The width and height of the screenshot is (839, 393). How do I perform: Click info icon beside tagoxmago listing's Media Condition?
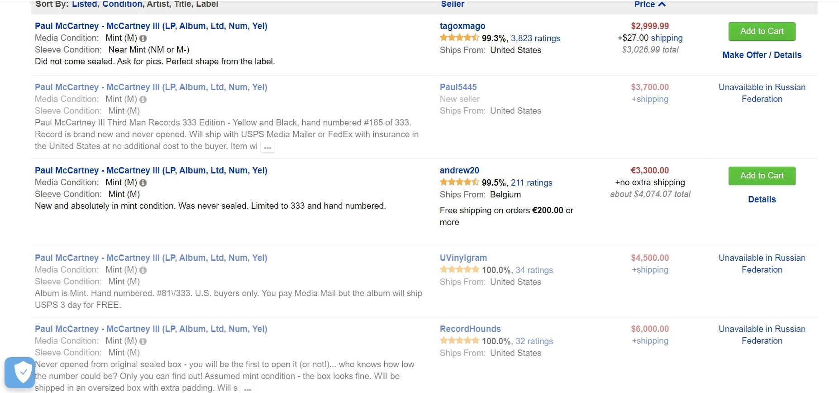click(x=143, y=38)
